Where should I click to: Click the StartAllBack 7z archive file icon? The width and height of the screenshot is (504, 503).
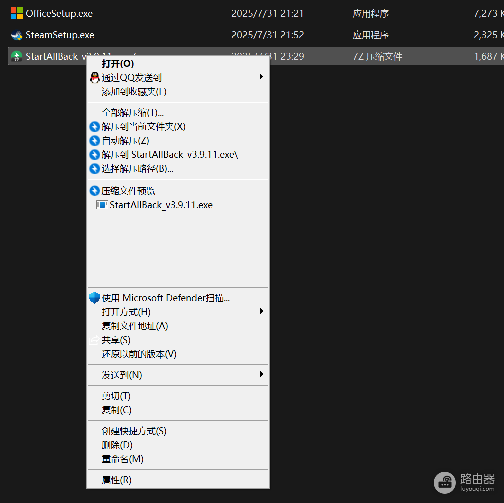(x=16, y=56)
